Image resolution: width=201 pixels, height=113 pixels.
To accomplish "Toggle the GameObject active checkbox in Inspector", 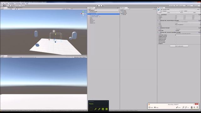I will (x=161, y=9).
